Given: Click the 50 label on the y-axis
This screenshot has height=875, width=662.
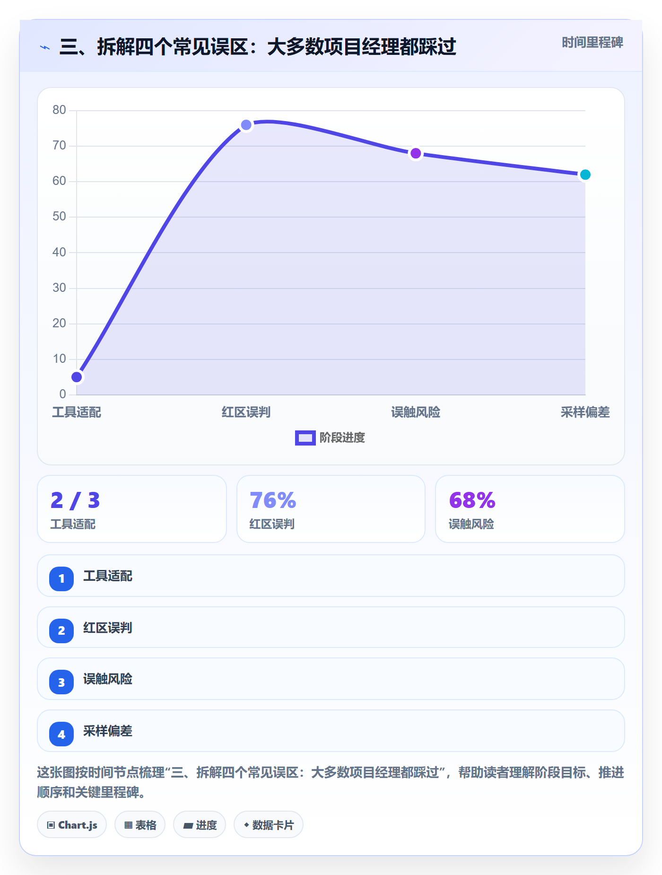Looking at the screenshot, I should click(59, 217).
